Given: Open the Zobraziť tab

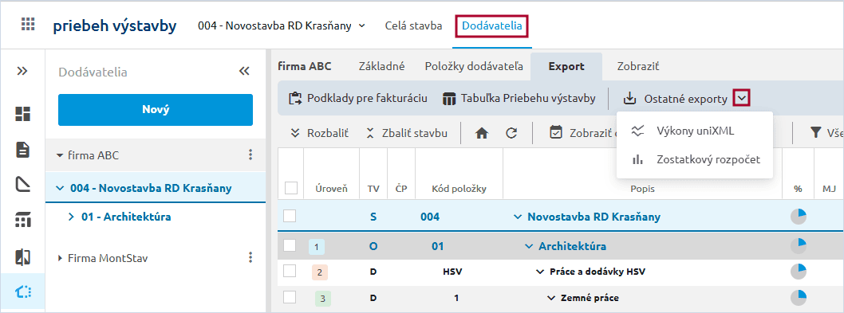Looking at the screenshot, I should point(638,67).
